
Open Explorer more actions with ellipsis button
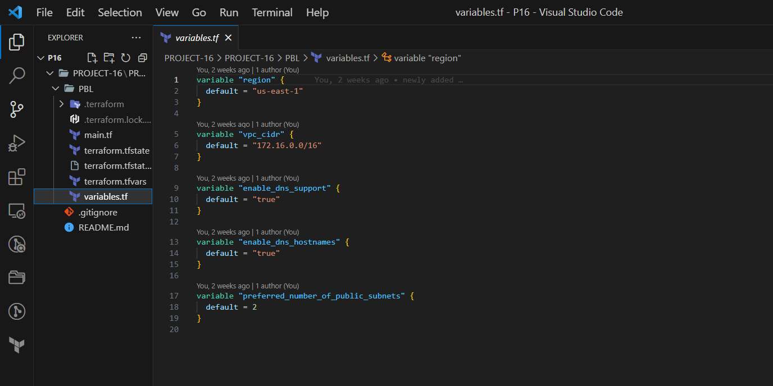136,37
